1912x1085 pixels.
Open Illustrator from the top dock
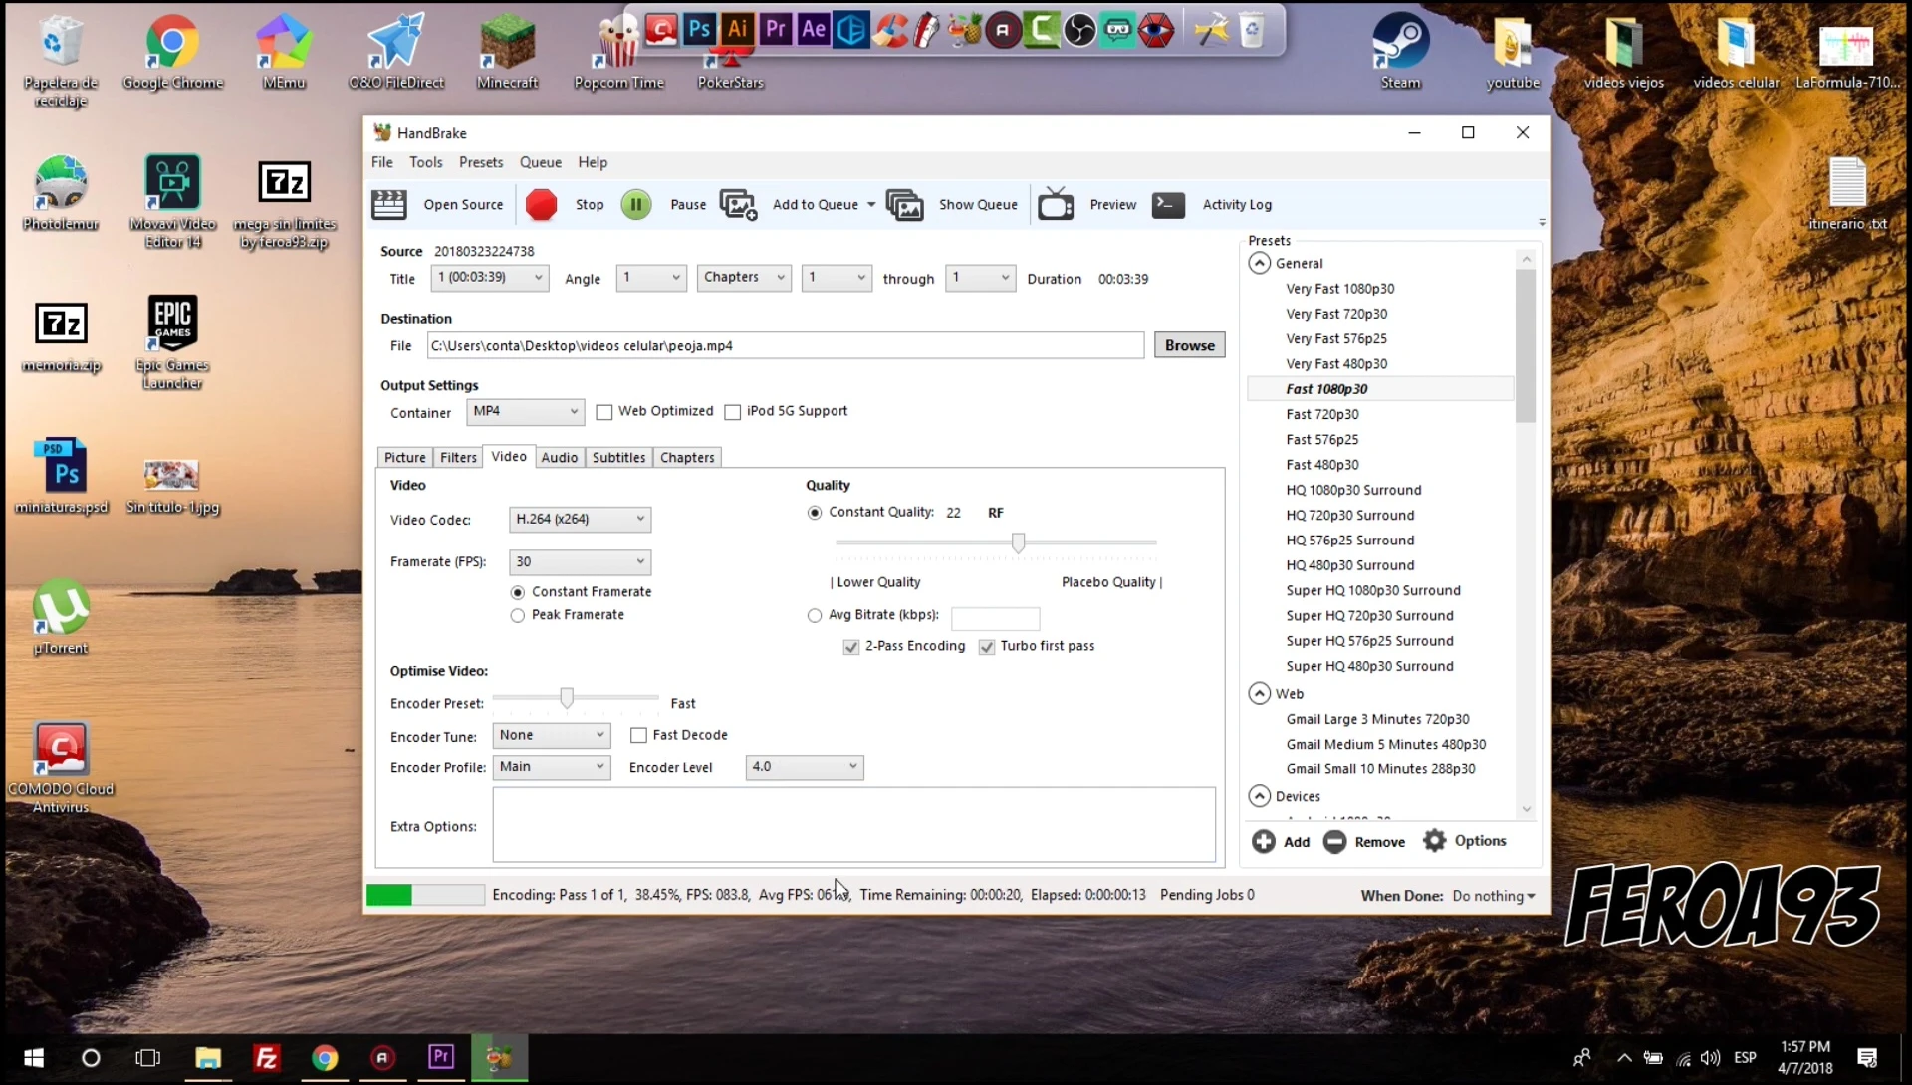pyautogui.click(x=738, y=29)
